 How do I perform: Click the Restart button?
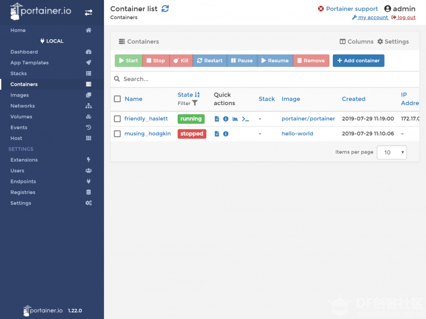pos(210,61)
